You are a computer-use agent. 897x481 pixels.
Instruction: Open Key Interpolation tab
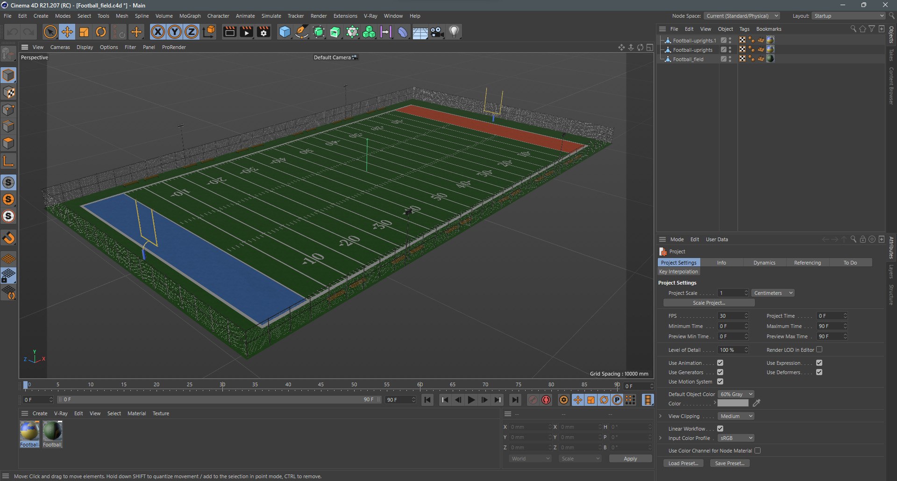(x=678, y=272)
